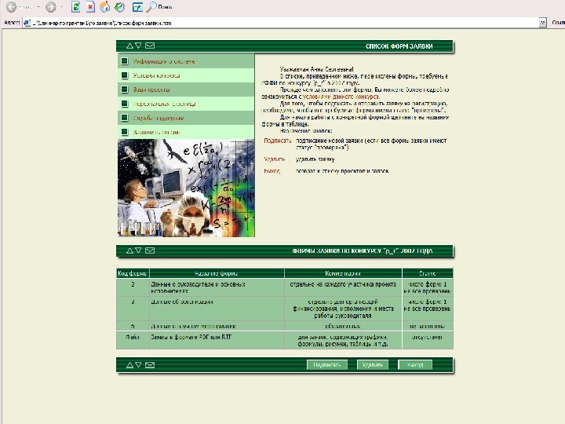
Task: Click the Выход button in the bottom bar
Action: point(415,365)
